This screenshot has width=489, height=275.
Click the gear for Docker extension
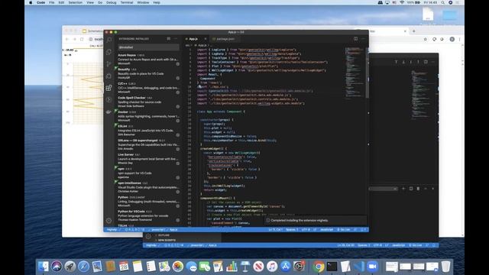(x=178, y=121)
